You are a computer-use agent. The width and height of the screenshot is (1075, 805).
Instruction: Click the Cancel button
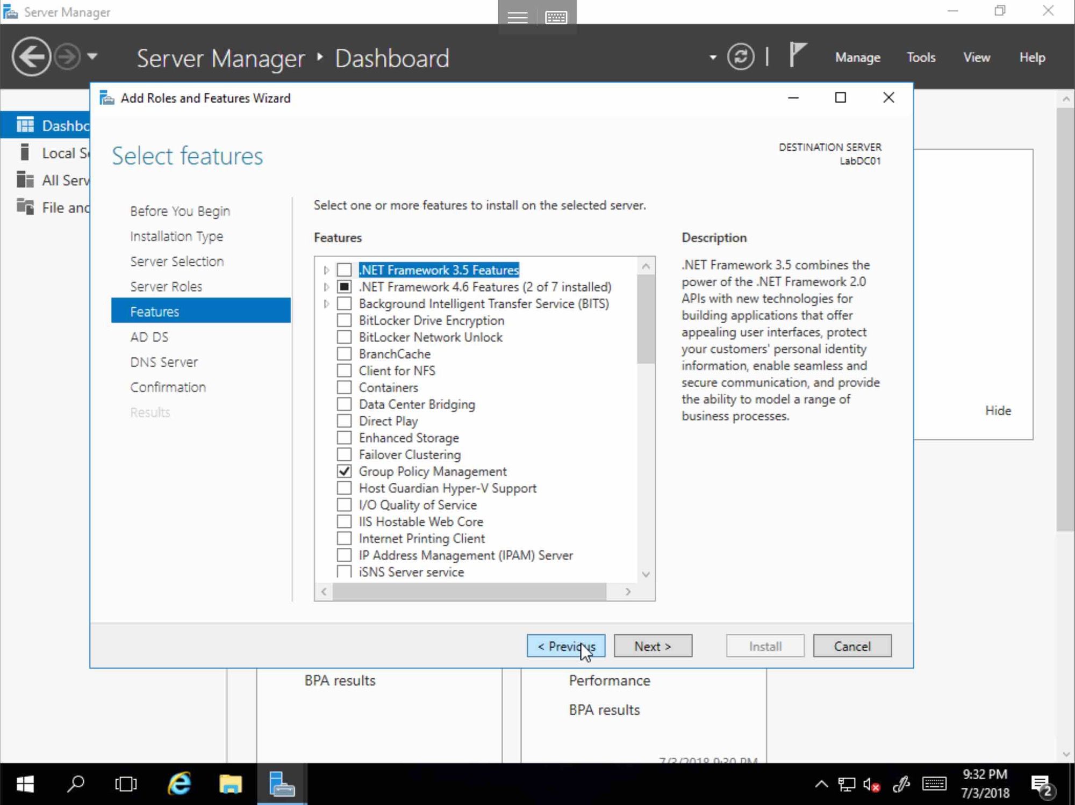tap(852, 646)
